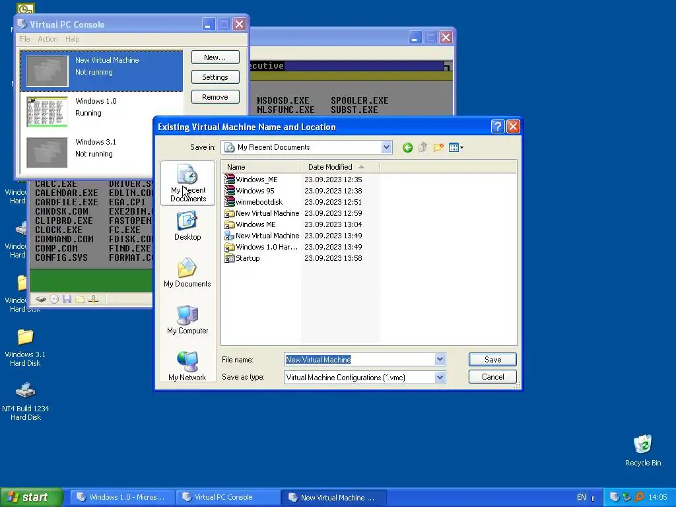
Task: Click the Save button in dialog
Action: point(492,360)
